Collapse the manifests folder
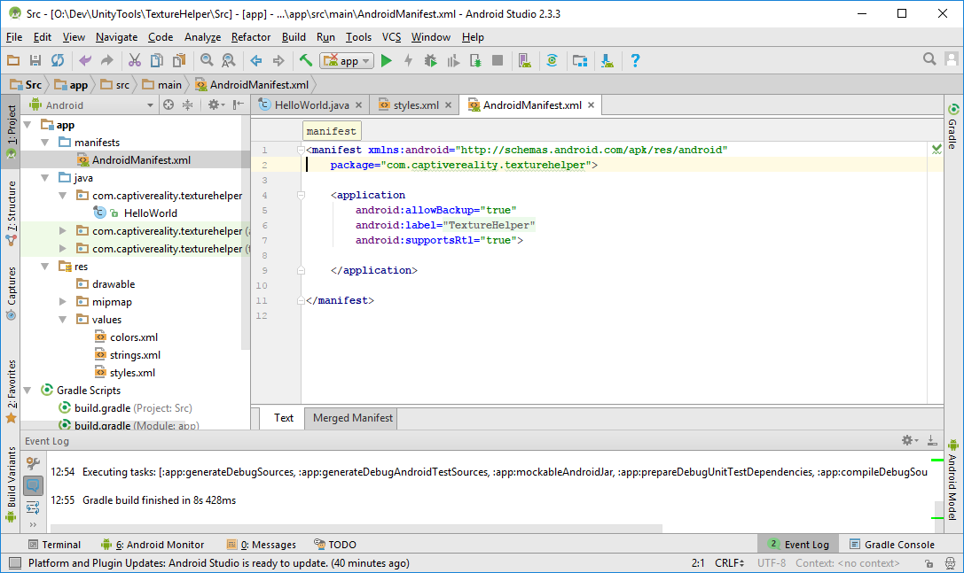 point(45,143)
